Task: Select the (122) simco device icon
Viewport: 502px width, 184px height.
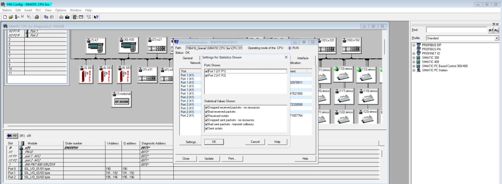Action: (344, 117)
